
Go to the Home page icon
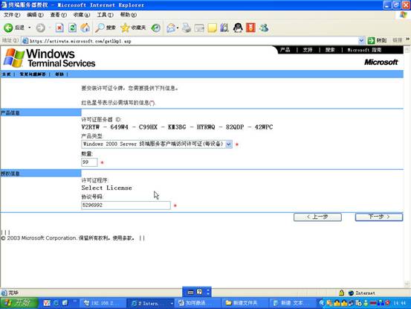click(85, 28)
